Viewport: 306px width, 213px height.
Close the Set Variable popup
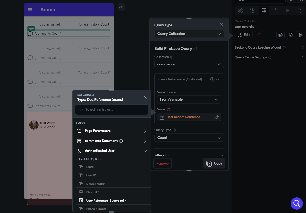145,97
